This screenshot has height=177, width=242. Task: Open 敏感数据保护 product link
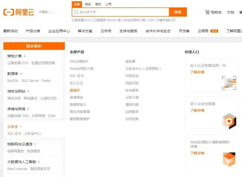(x=80, y=119)
